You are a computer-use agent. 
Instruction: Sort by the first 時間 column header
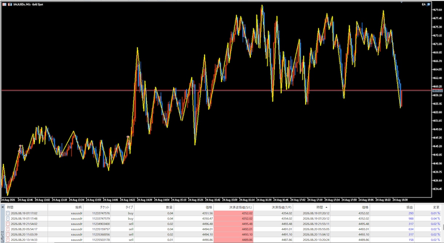26,207
